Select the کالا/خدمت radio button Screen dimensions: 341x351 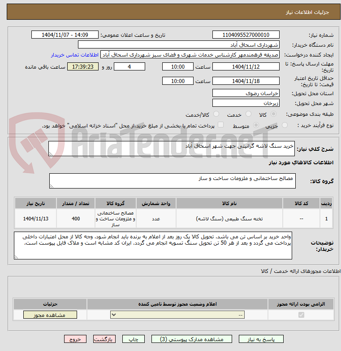(x=216, y=114)
